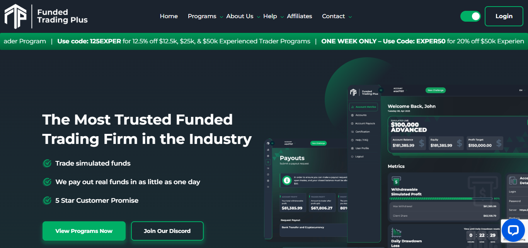The height and width of the screenshot is (248, 528).
Task: Click the Account Payouts sidebar icon
Action: point(352,123)
